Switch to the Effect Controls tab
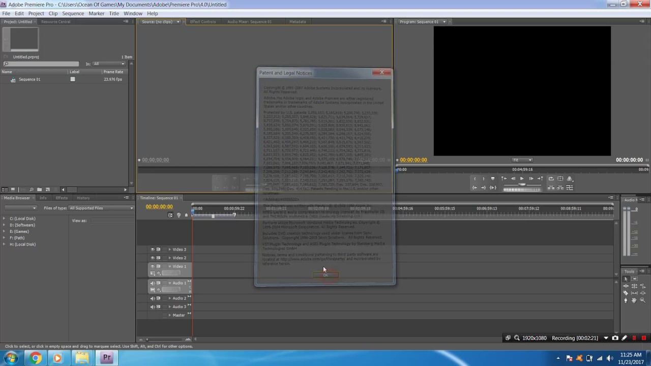This screenshot has width=651, height=366. pyautogui.click(x=203, y=22)
